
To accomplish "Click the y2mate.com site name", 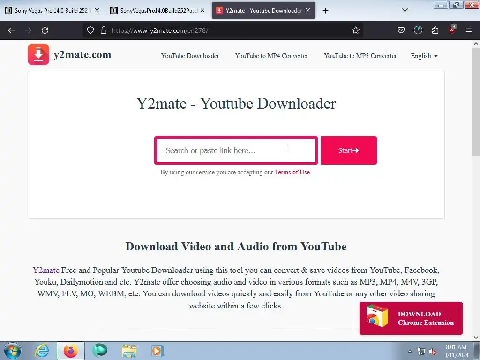I will coord(82,55).
